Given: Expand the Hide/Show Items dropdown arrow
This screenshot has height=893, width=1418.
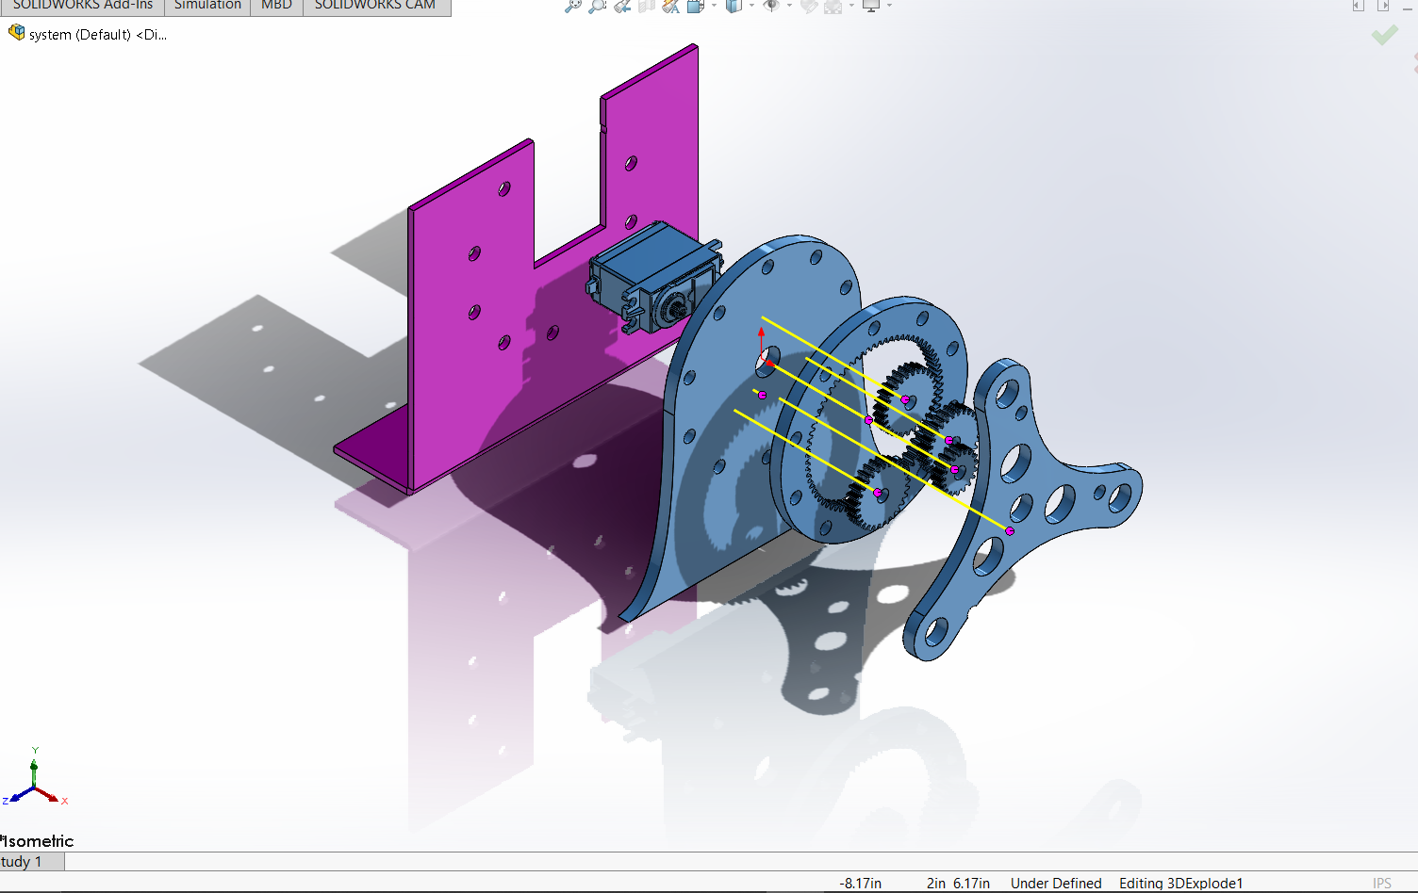Looking at the screenshot, I should [789, 5].
